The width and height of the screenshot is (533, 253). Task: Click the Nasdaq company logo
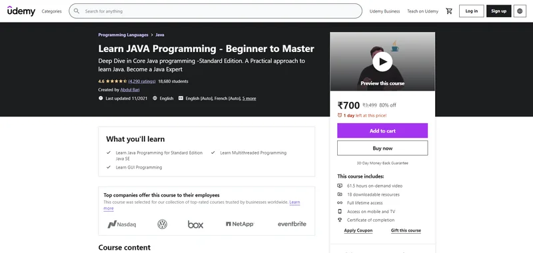(122, 224)
